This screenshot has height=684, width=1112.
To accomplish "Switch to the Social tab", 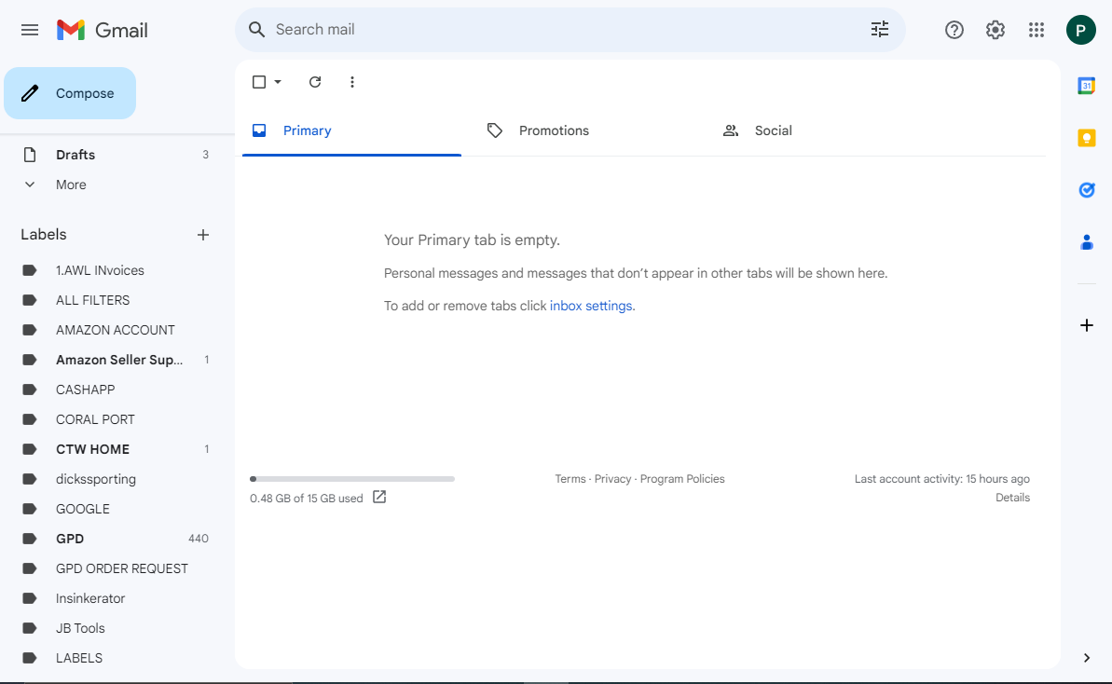I will pyautogui.click(x=823, y=130).
